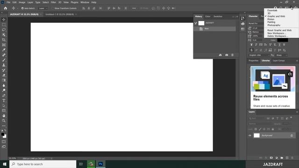Toggle All Caps in Character panel
This screenshot has height=168, width=299.
[x=261, y=45]
